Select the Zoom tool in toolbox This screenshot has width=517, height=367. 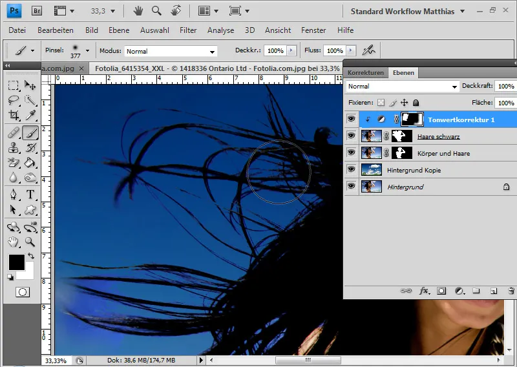coord(30,242)
